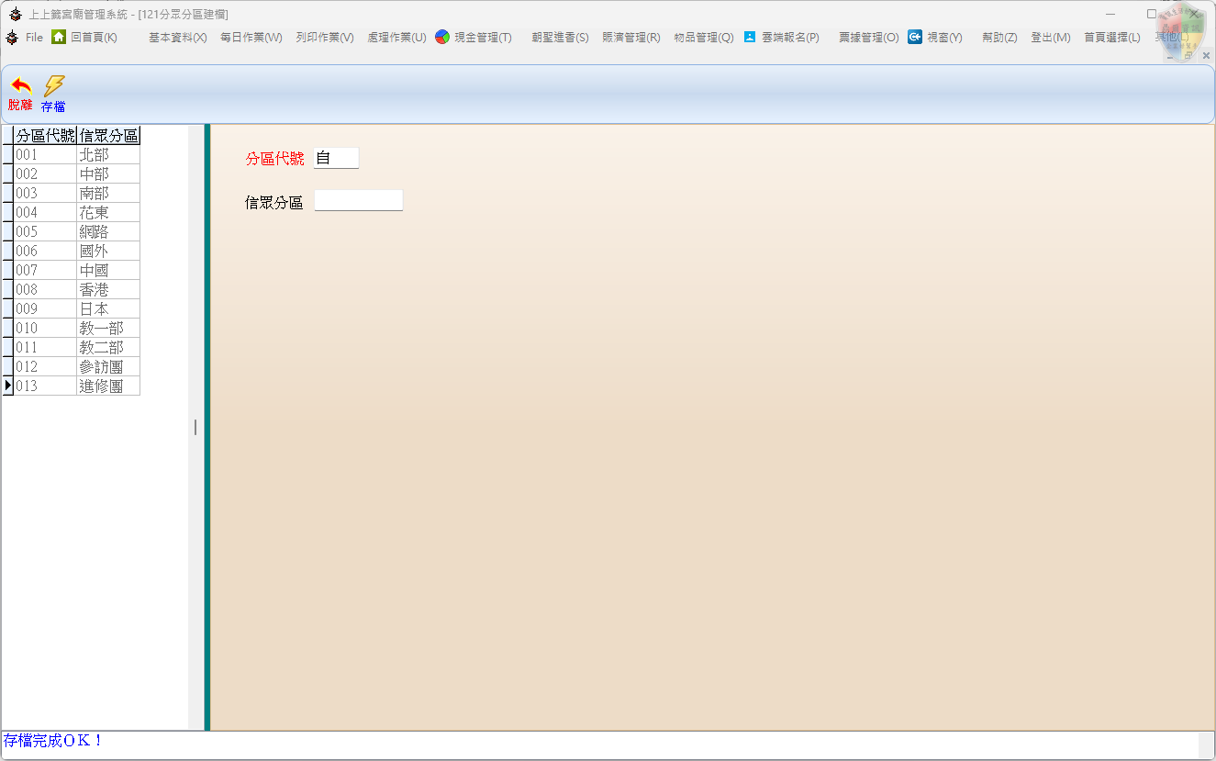Click the 存檔 save lightning icon
This screenshot has width=1216, height=761.
[x=54, y=85]
